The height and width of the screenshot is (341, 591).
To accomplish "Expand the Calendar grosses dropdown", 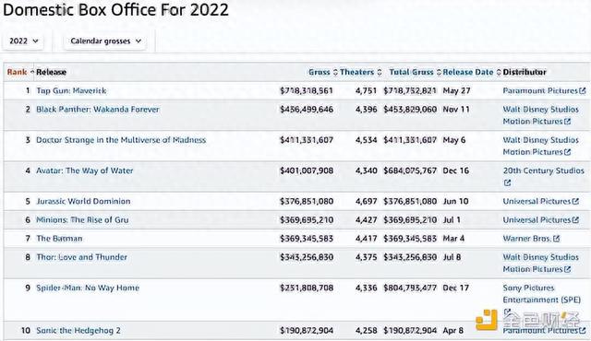I will click(105, 41).
